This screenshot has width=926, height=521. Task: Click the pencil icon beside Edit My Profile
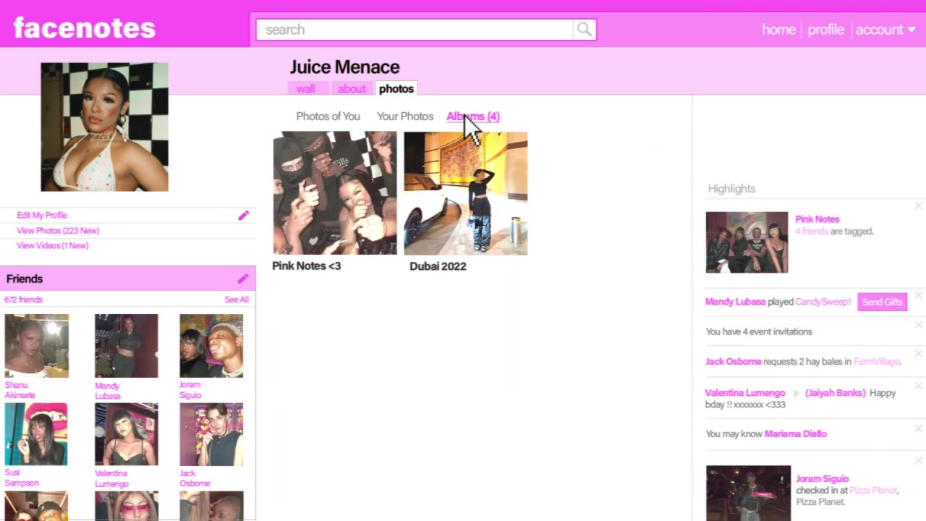(244, 215)
